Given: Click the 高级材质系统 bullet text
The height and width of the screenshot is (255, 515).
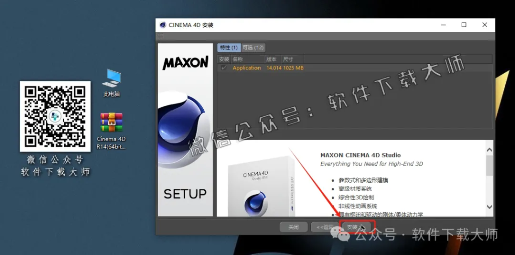Looking at the screenshot, I should click(355, 189).
